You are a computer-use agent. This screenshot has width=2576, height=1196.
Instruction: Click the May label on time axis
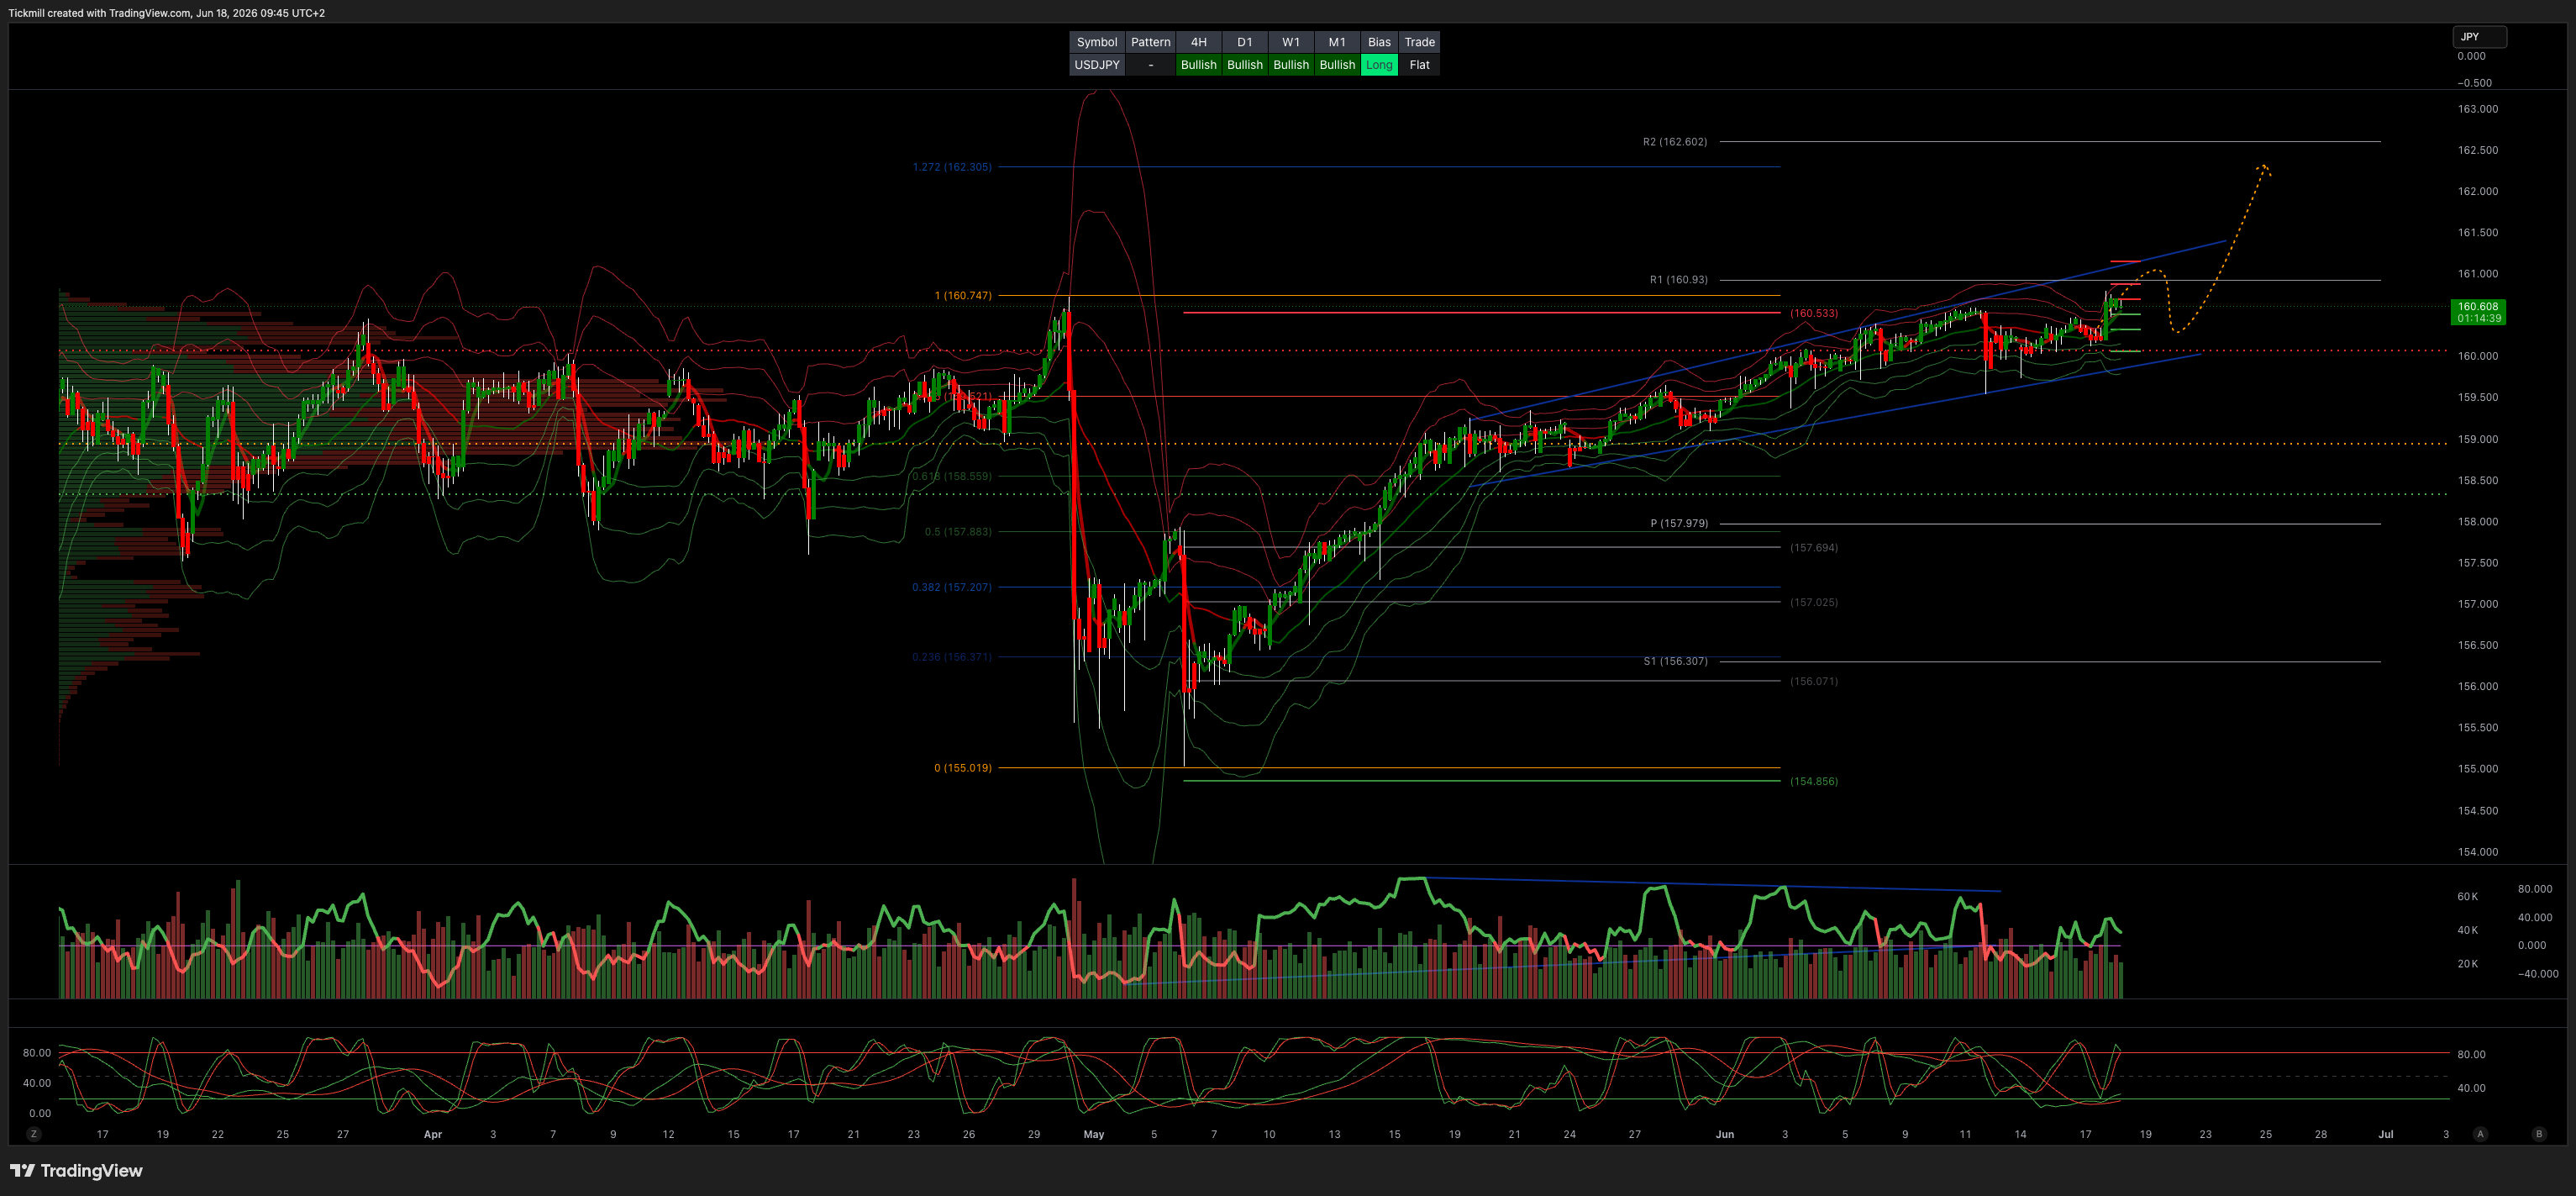tap(1094, 1134)
